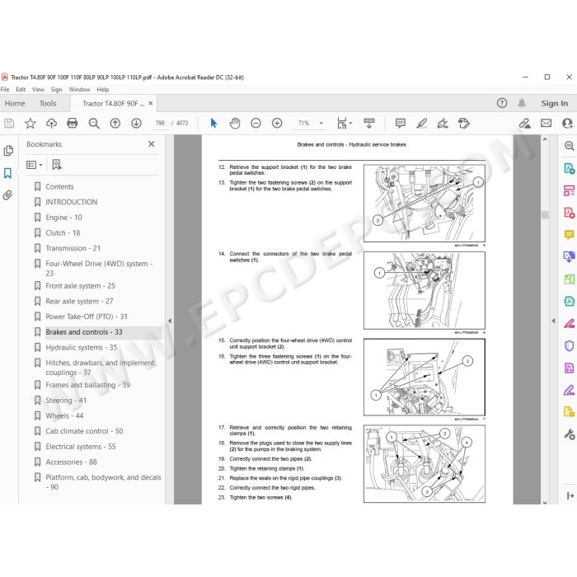
Task: Open zoom level dropdown
Action: pyautogui.click(x=321, y=124)
